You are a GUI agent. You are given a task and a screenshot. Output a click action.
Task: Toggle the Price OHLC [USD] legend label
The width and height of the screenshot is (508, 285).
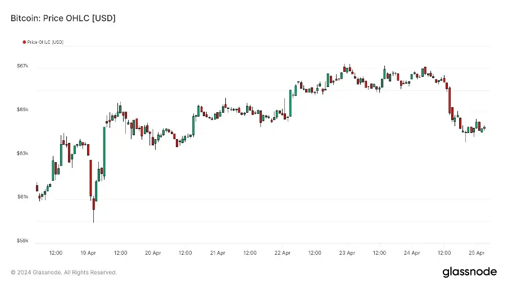point(45,42)
